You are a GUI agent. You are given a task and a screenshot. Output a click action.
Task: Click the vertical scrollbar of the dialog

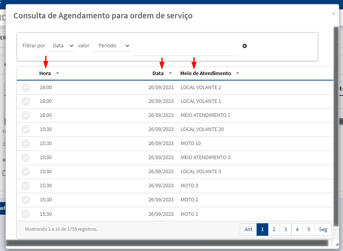pos(336,127)
